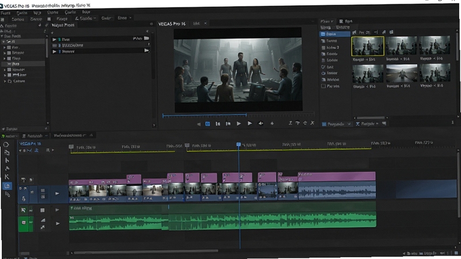Click the thumbnail grid horizontal scrollbar
Image resolution: width=461 pixels, height=259 pixels.
[x=371, y=118]
